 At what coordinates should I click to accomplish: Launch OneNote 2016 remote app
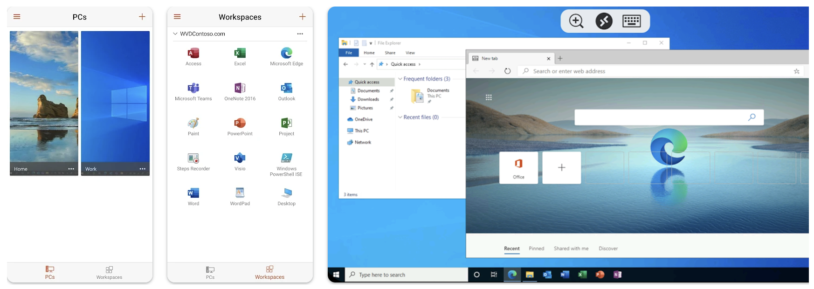240,92
